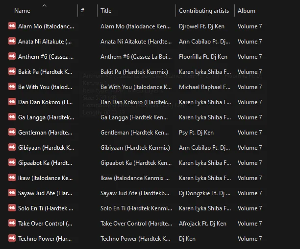Select file name Dan Dan Kokoro (H...
Screen dimensions: 300x249
click(46, 102)
